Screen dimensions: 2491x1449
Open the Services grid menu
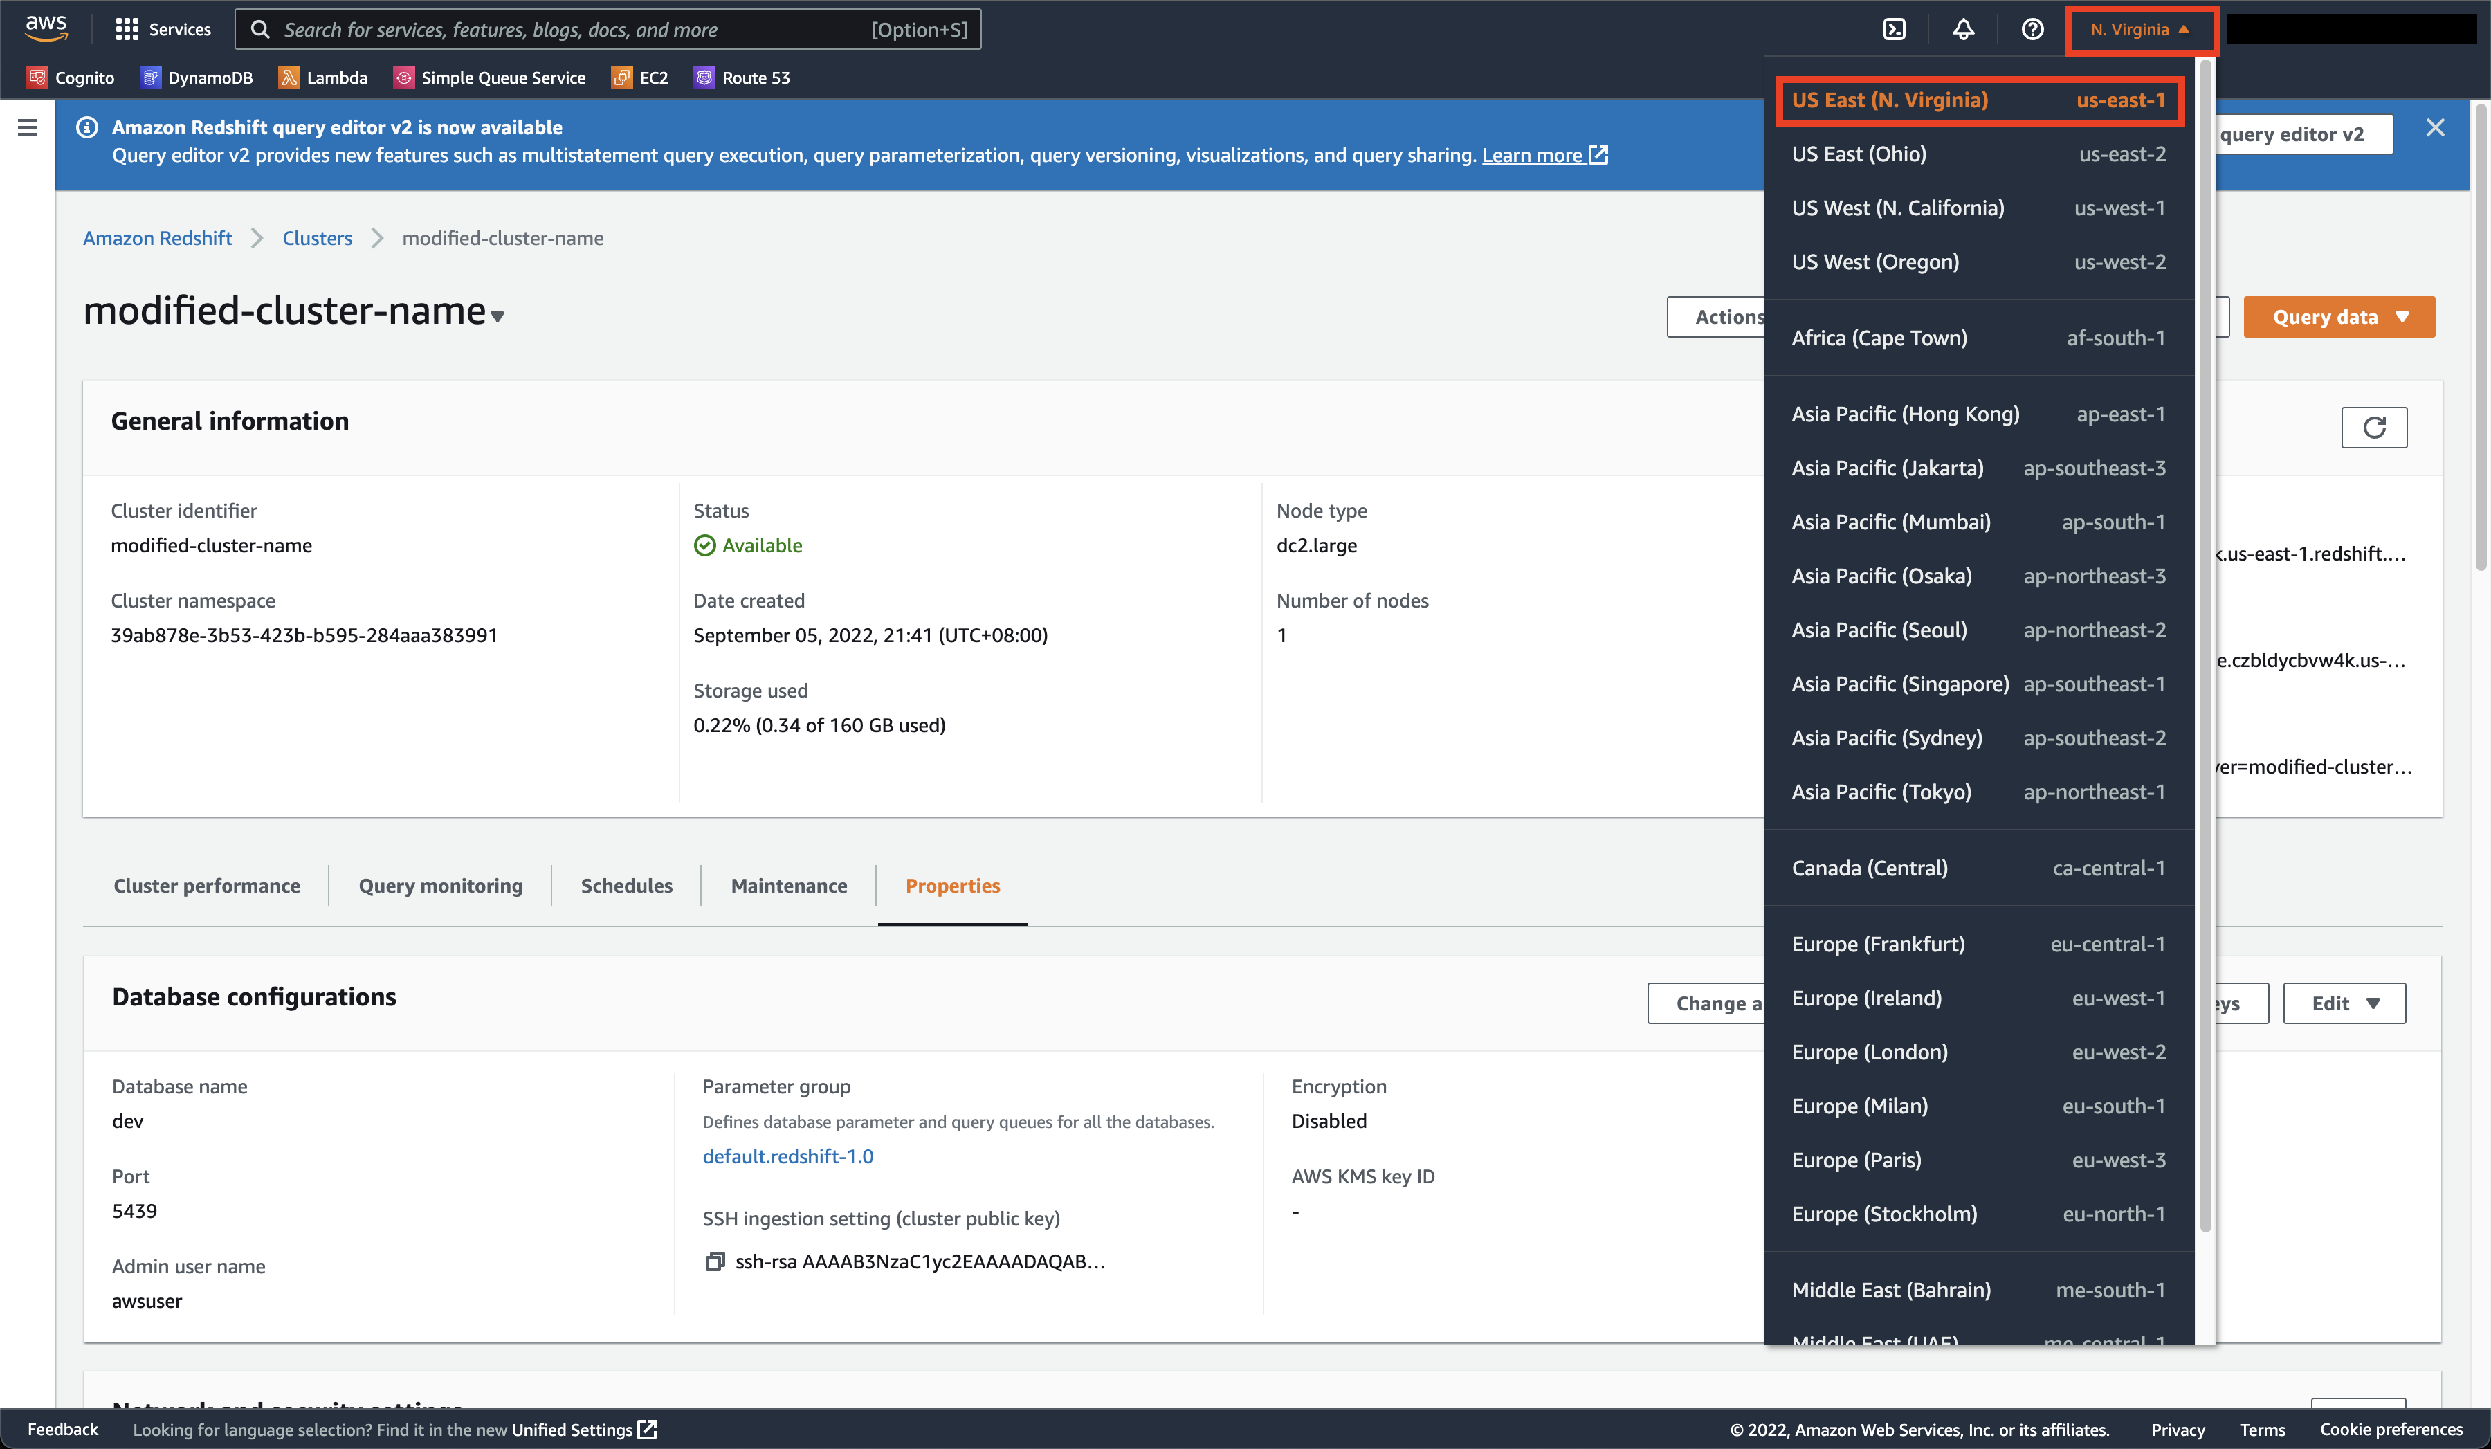pyautogui.click(x=162, y=30)
